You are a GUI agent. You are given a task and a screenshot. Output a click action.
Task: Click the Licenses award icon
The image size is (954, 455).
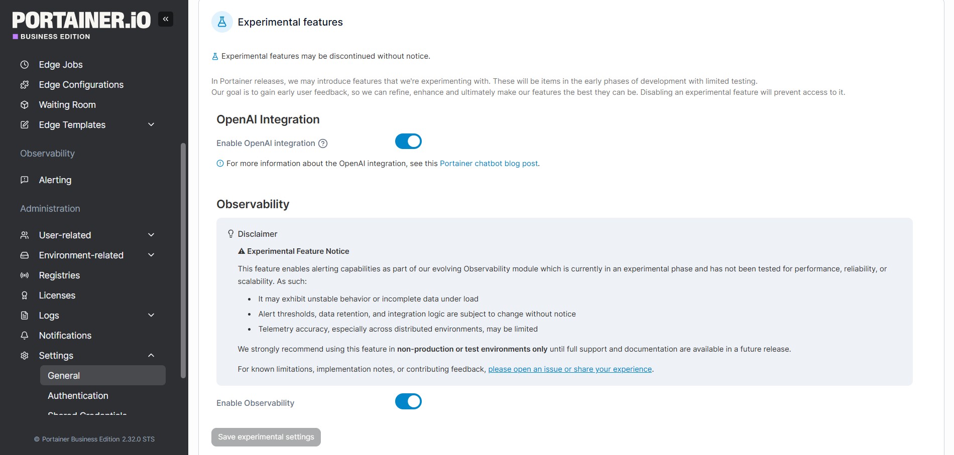24,295
